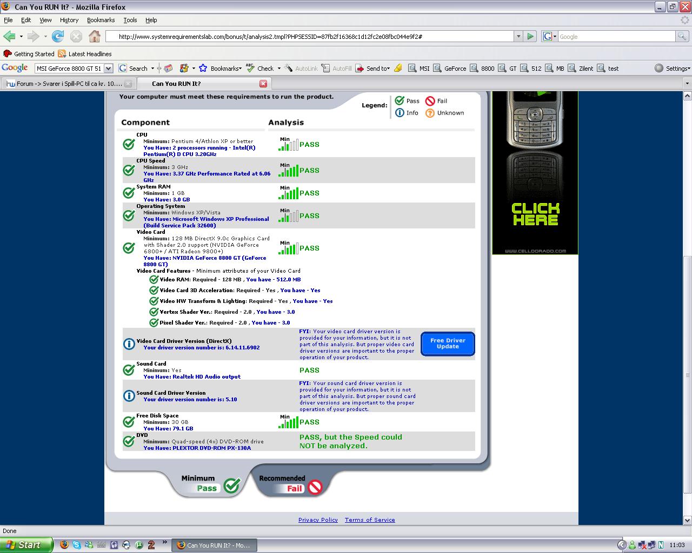Click the Google toolbar search field
Image resolution: width=692 pixels, height=553 pixels.
tap(69, 69)
